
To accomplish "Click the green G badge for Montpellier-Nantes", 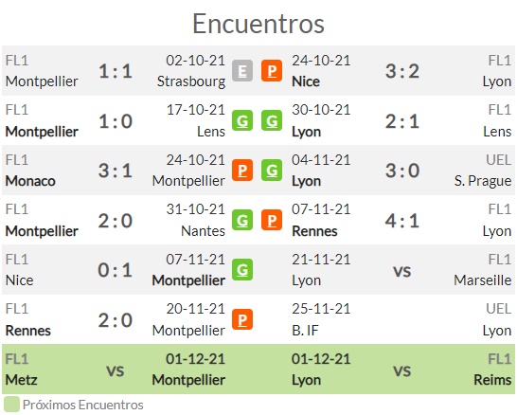I will (x=242, y=220).
